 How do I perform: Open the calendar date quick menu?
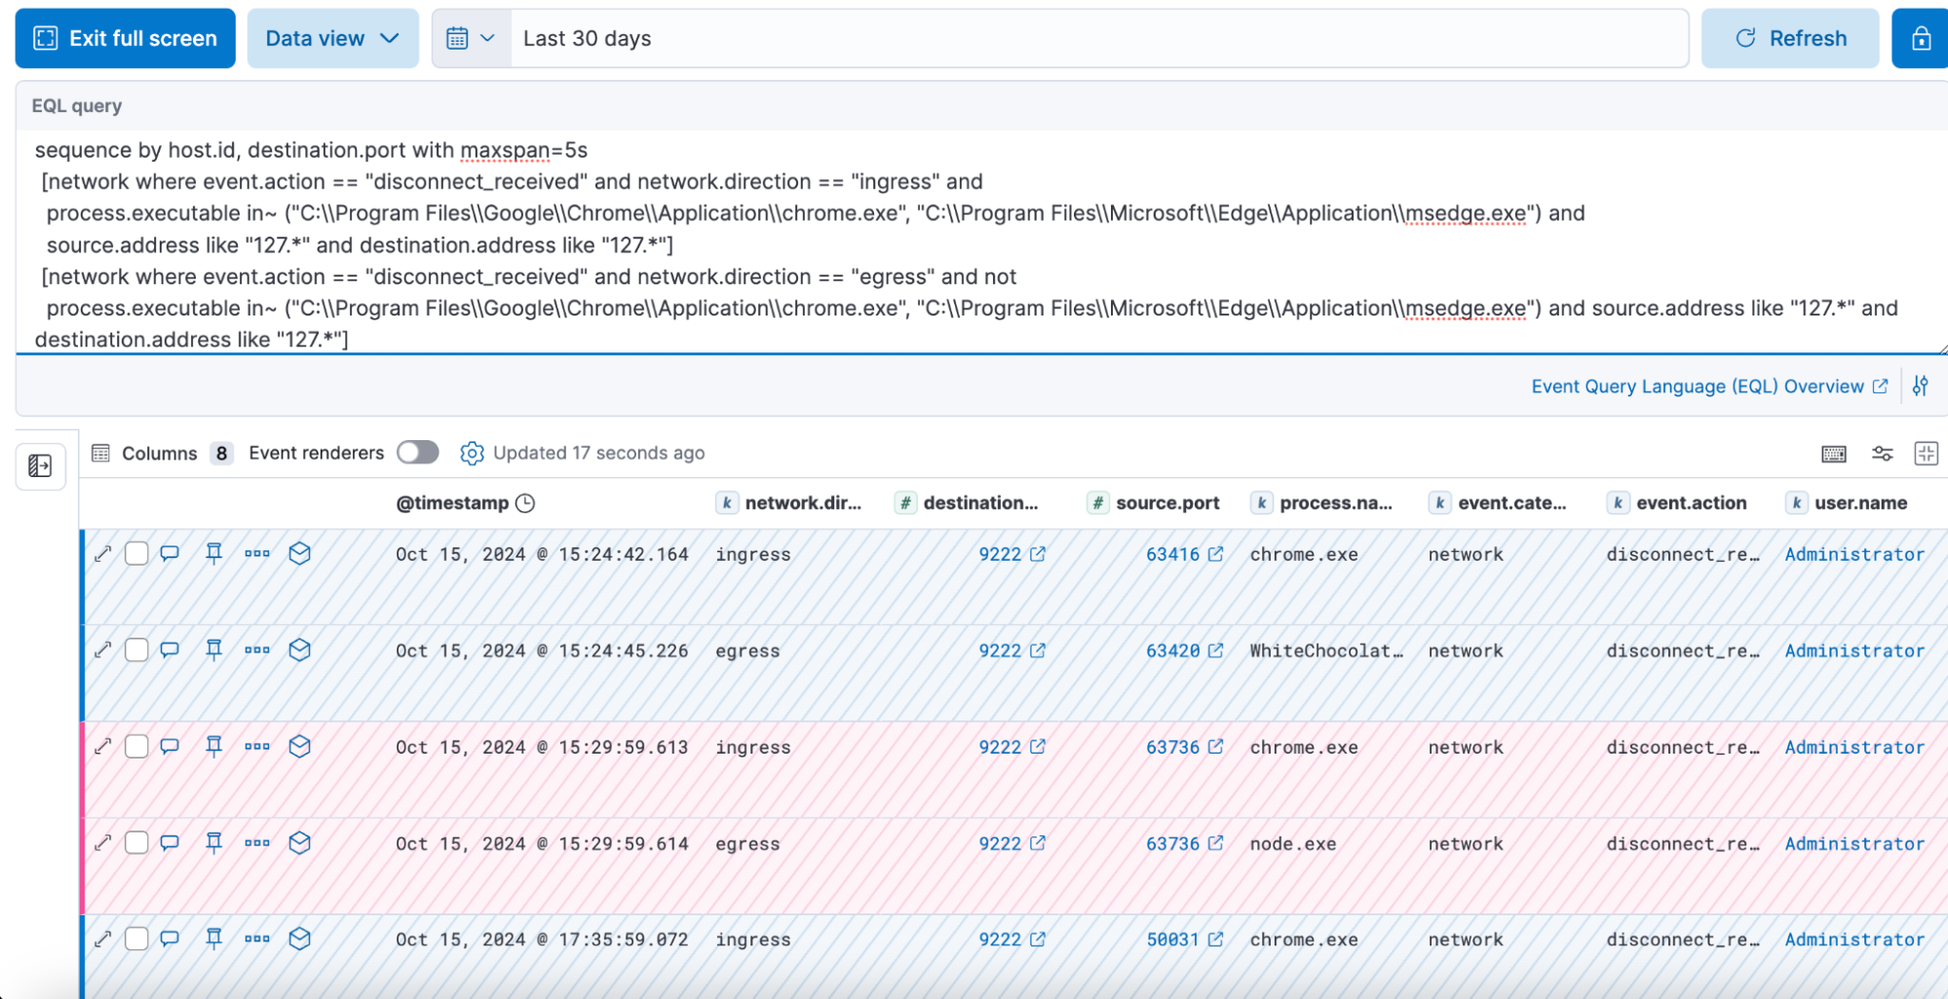(x=471, y=39)
